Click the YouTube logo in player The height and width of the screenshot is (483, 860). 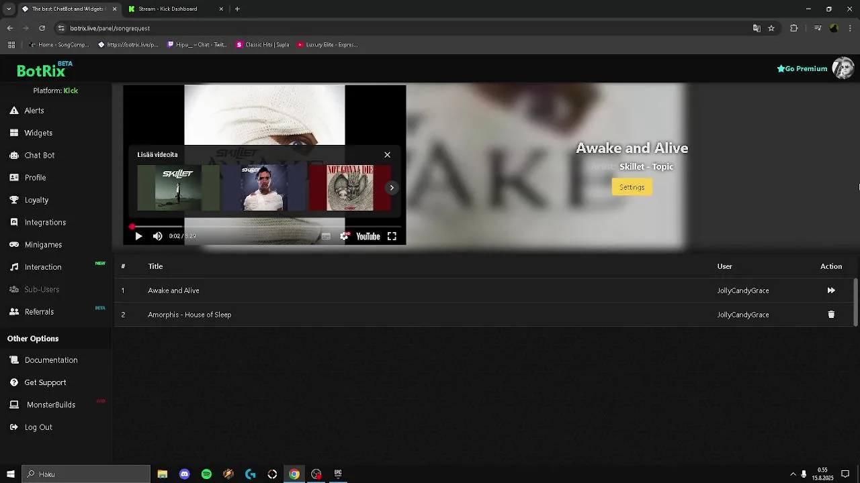[368, 236]
